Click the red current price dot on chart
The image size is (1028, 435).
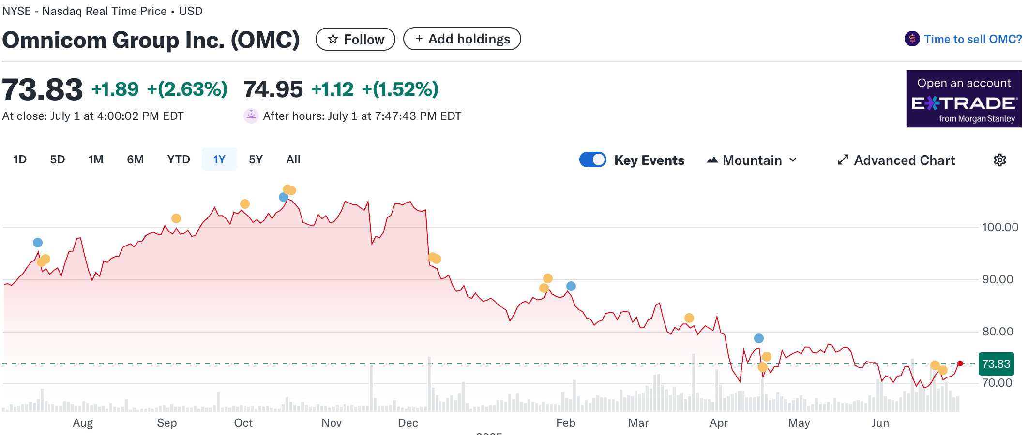pos(960,363)
